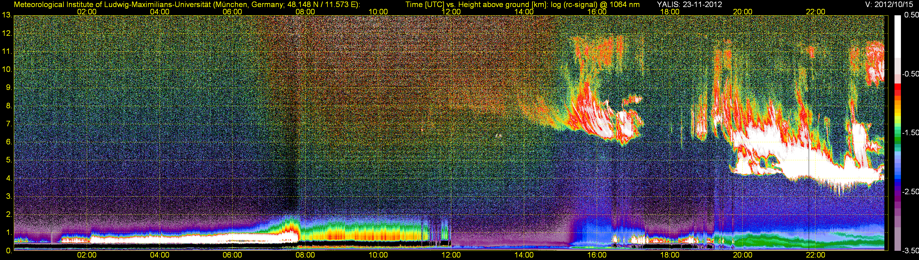This screenshot has height=260, width=919.
Task: Click the coordinates '48.148 N / 11.573 E'
Action: [x=322, y=5]
